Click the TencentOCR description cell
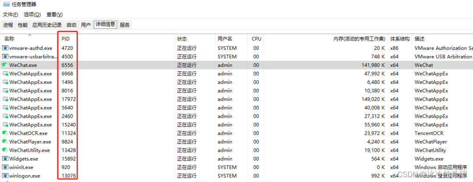 coord(429,133)
